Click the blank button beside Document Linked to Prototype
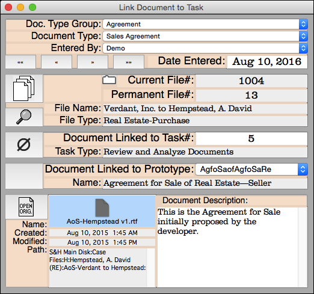The height and width of the screenshot is (294, 314). [x=24, y=176]
